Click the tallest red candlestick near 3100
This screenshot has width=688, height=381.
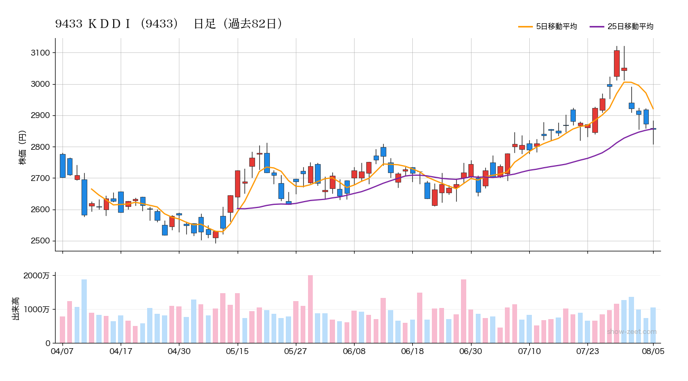point(617,63)
